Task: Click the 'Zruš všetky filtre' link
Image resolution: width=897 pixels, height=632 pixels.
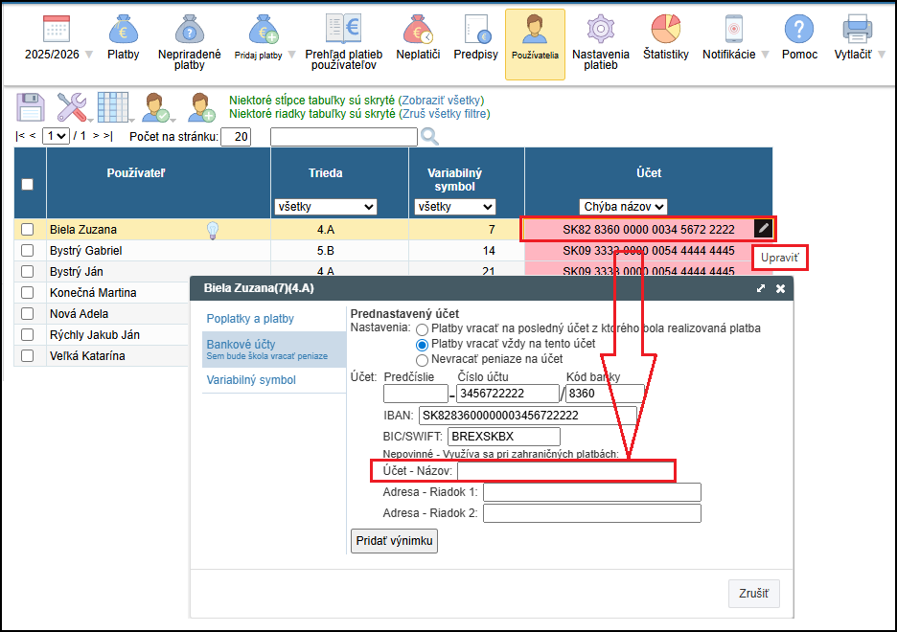Action: 444,114
